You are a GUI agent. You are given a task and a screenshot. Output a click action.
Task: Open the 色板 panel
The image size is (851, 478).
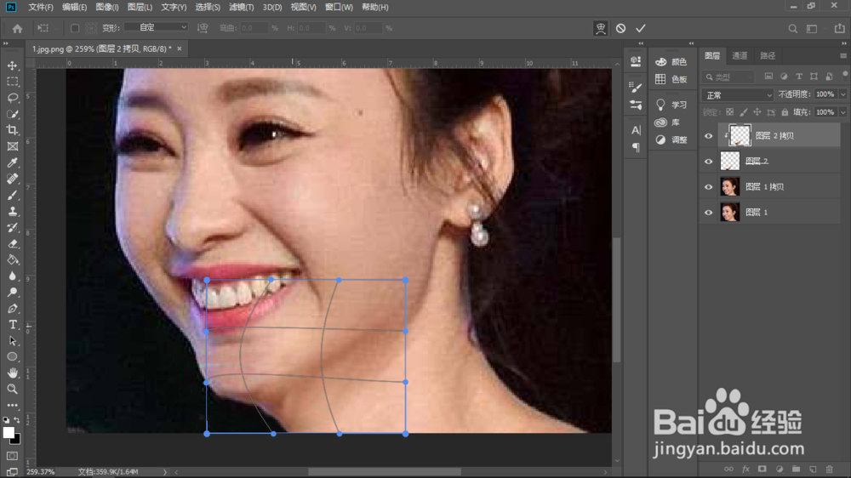pos(671,79)
